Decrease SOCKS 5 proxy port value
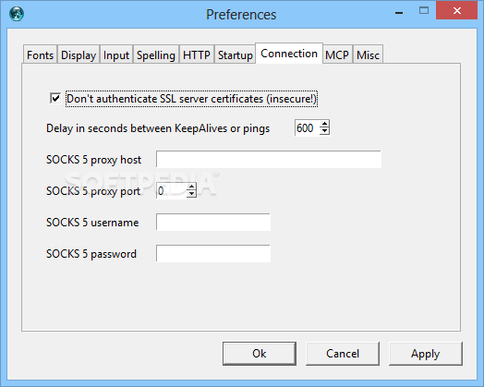 (x=192, y=194)
